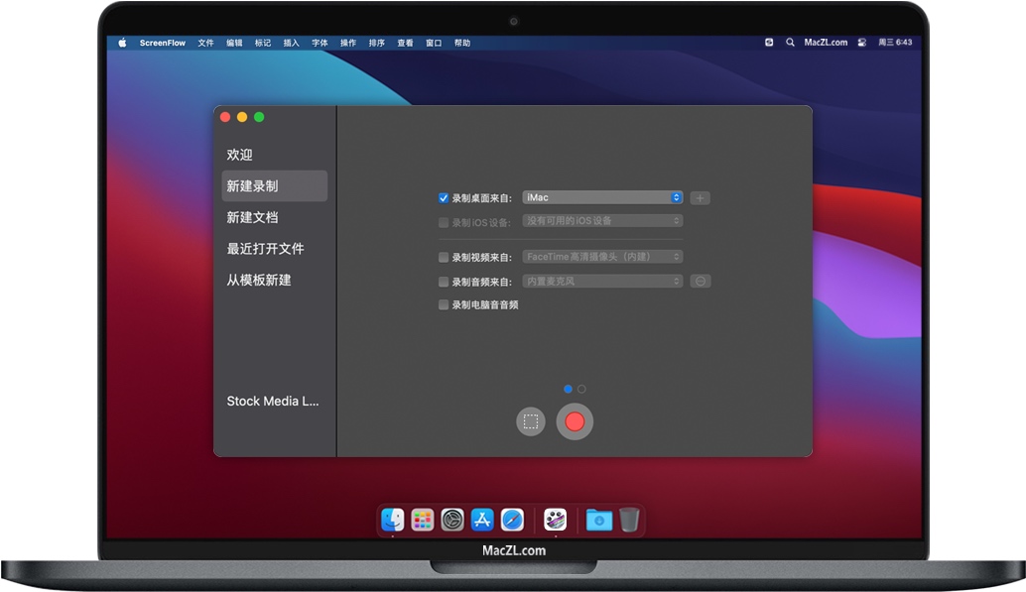
Task: Click the Spotlight search icon in menu bar
Action: pos(790,43)
